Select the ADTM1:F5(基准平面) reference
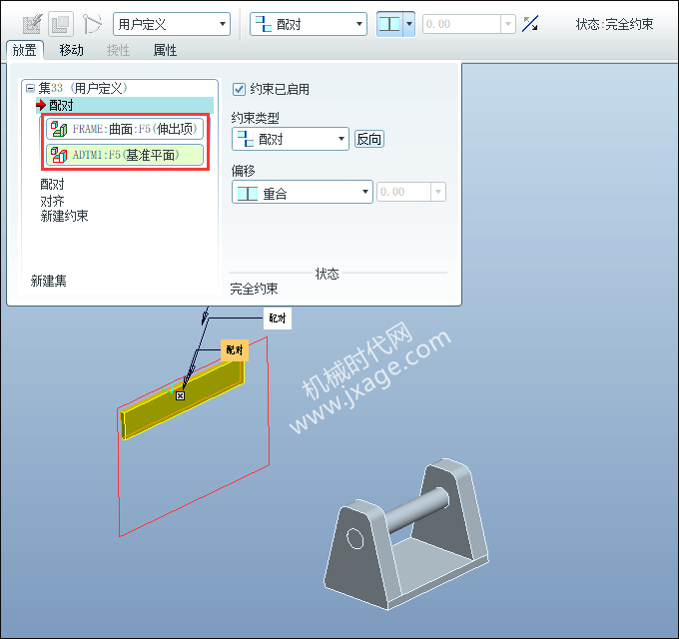The height and width of the screenshot is (639, 679). pos(125,155)
